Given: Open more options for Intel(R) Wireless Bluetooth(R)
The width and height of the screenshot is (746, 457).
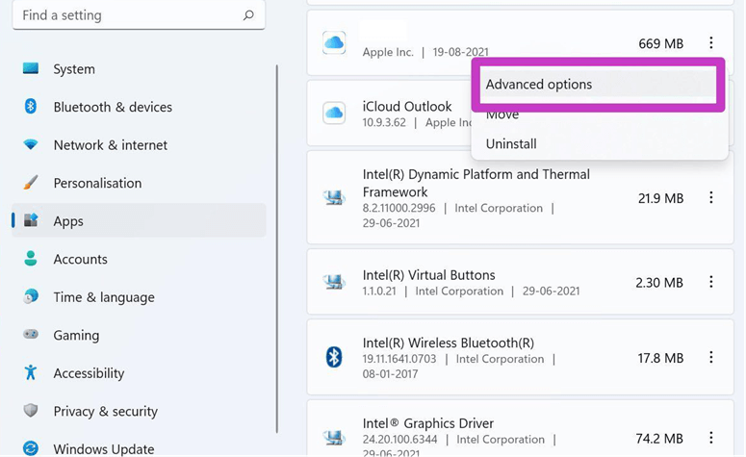Looking at the screenshot, I should (710, 357).
